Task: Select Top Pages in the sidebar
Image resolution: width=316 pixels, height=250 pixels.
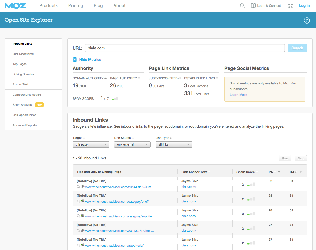Action: tap(33, 64)
